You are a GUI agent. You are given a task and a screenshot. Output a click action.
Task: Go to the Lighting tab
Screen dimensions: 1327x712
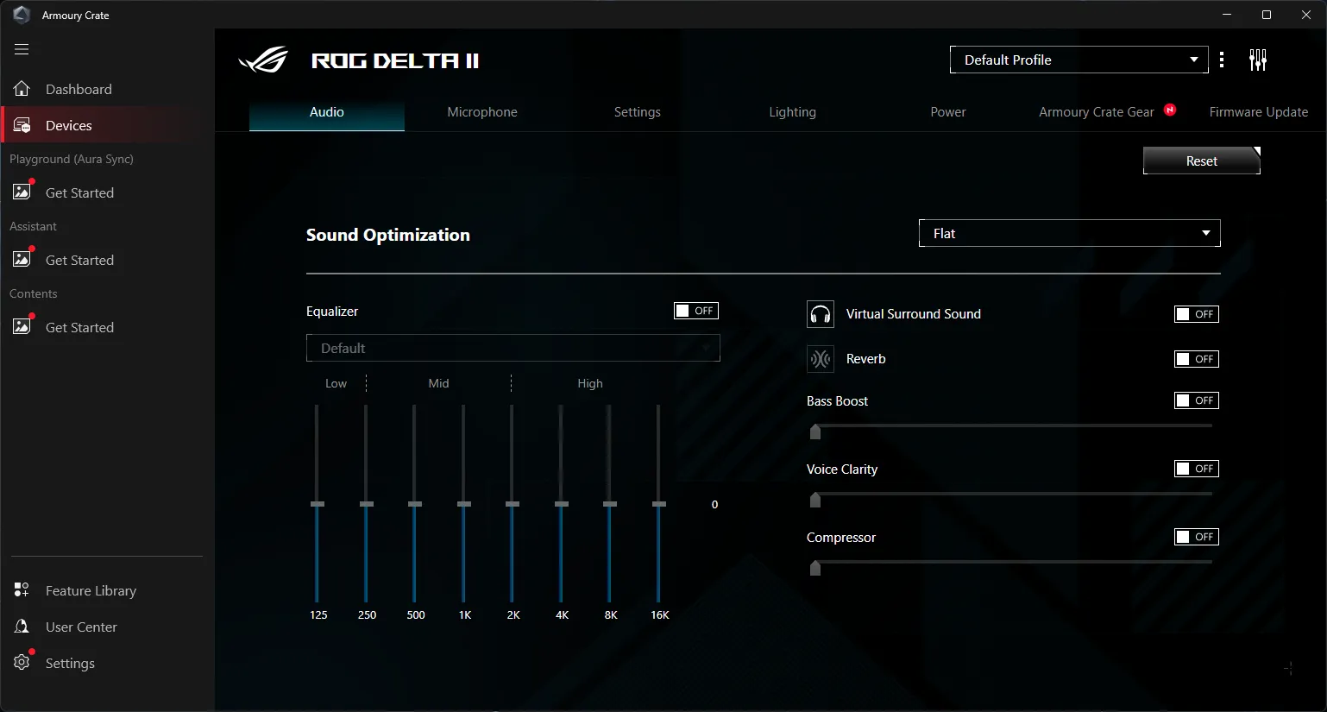click(793, 112)
